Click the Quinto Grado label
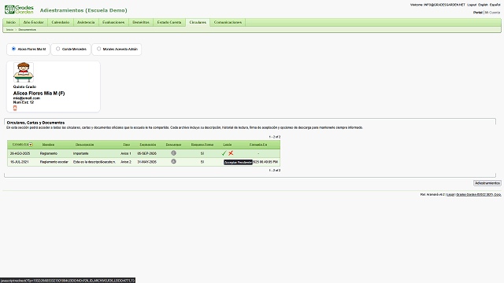The image size is (504, 283). 24,86
